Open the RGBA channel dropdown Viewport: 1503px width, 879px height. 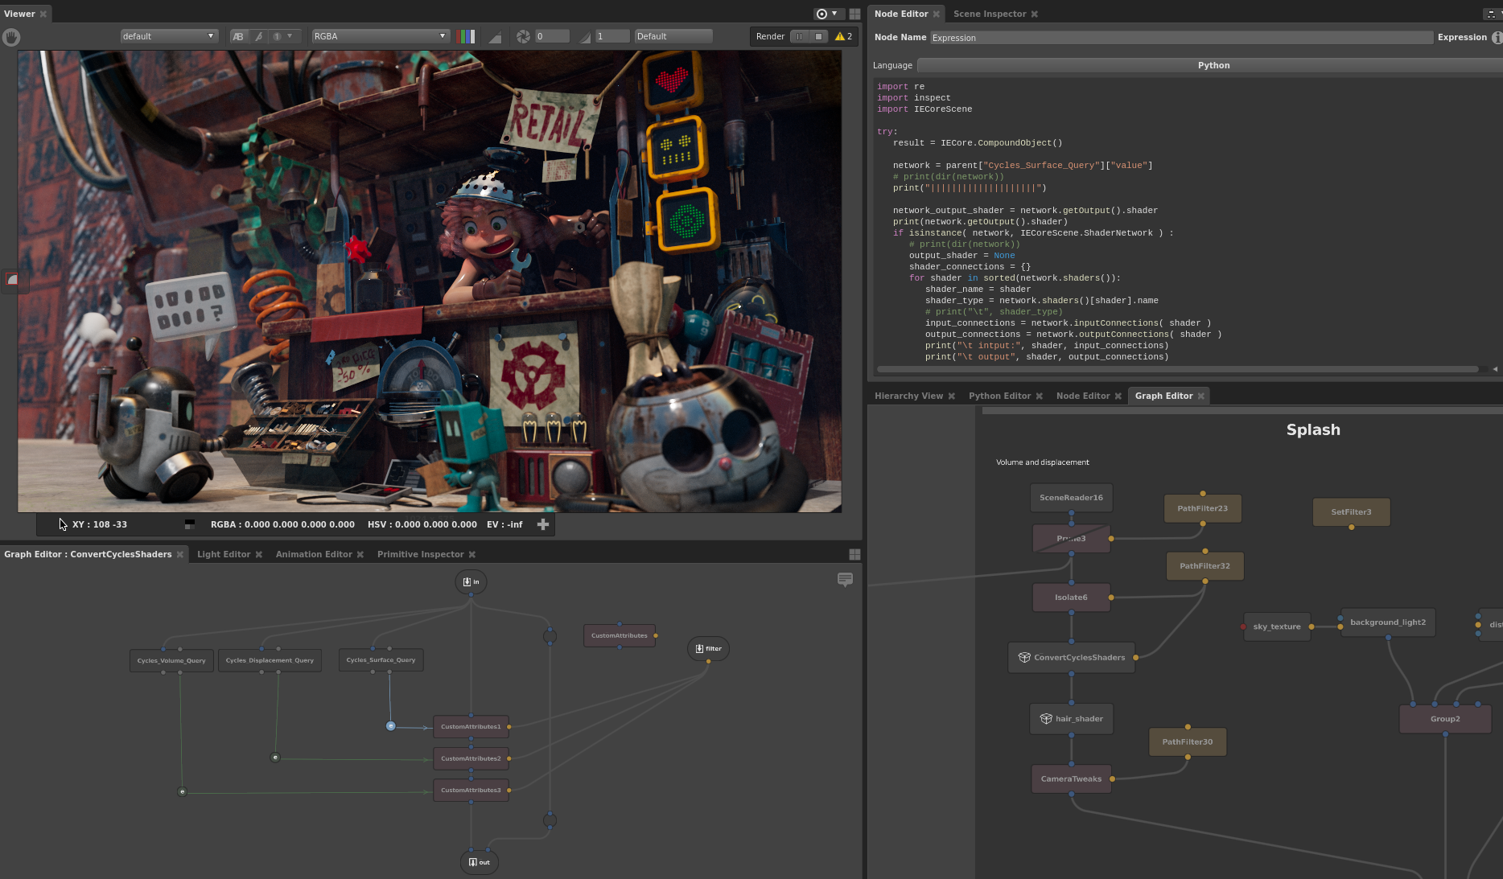(380, 36)
